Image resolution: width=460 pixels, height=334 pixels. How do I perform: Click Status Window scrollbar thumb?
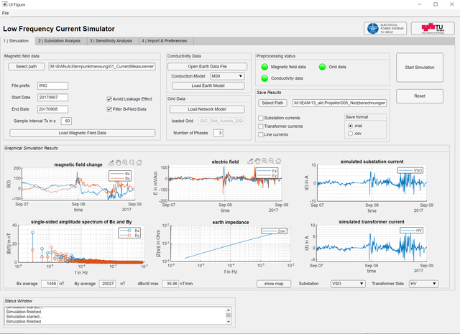point(229,315)
